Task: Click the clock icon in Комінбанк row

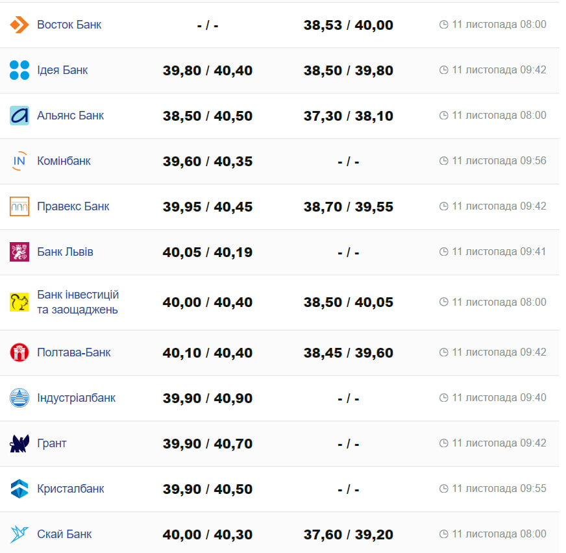Action: click(x=444, y=161)
